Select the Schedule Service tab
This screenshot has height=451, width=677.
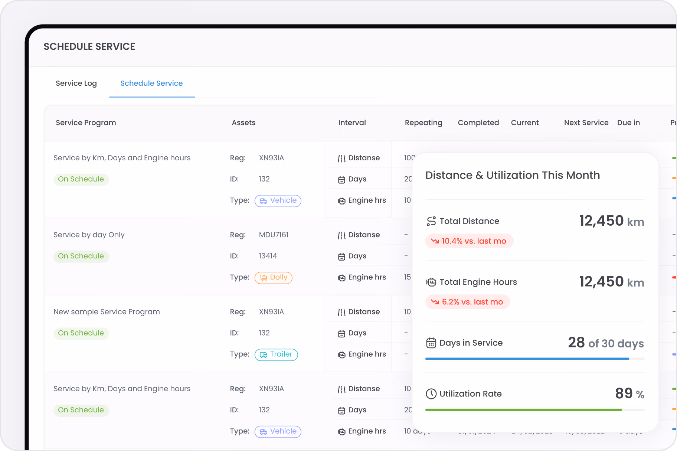tap(151, 83)
